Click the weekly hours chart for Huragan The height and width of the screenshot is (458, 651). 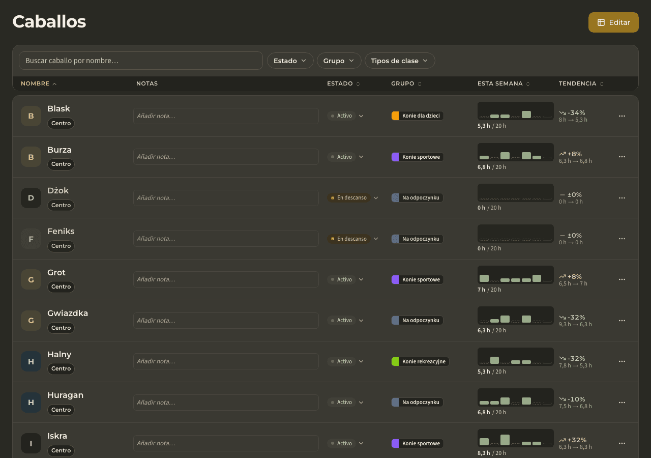coord(516,397)
